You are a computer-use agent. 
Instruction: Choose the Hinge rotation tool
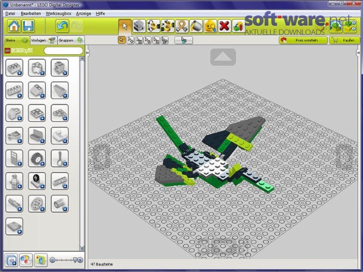click(x=153, y=26)
